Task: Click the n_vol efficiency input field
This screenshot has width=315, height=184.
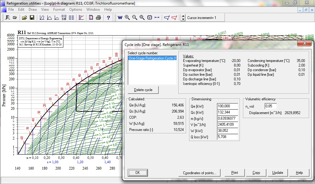Action: tap(271, 106)
